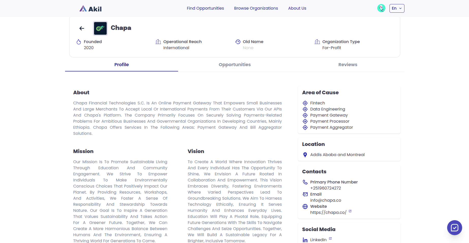
Task: Click the Primary Phone Number label
Action: pyautogui.click(x=334, y=182)
